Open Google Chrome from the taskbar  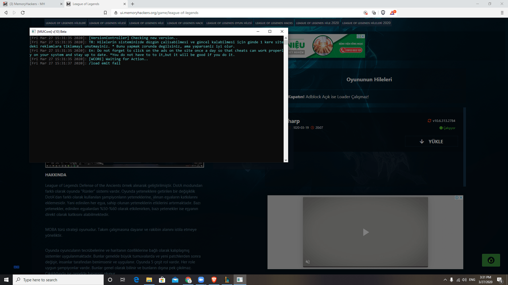tap(188, 280)
